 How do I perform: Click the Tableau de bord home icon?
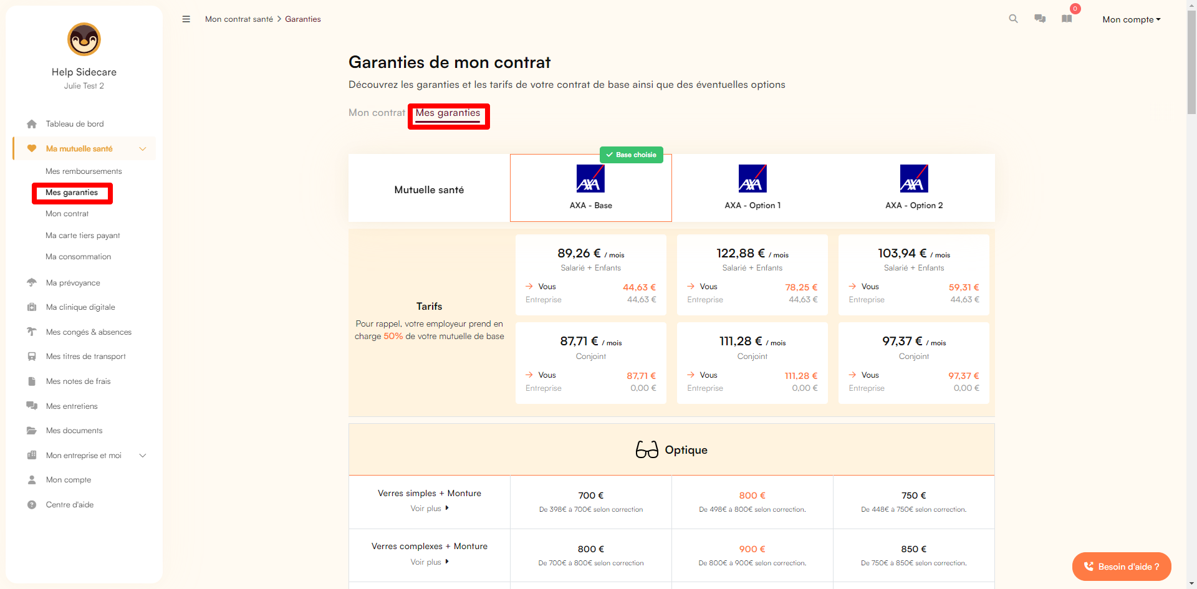pyautogui.click(x=32, y=124)
